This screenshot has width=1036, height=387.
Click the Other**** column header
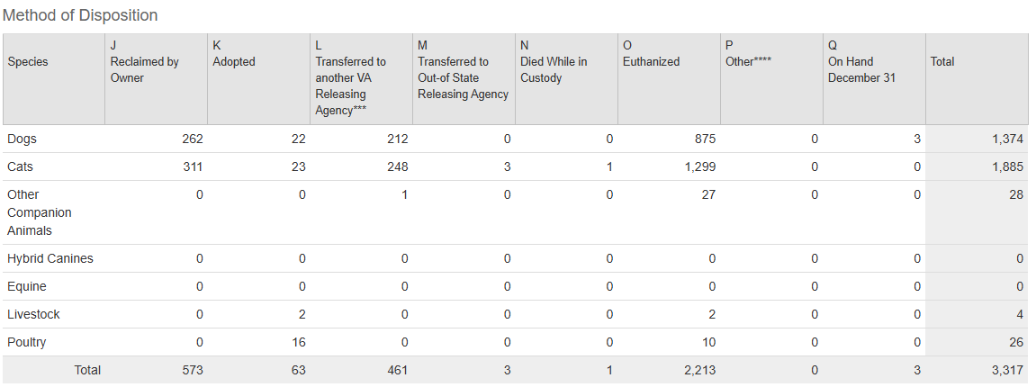pyautogui.click(x=748, y=62)
